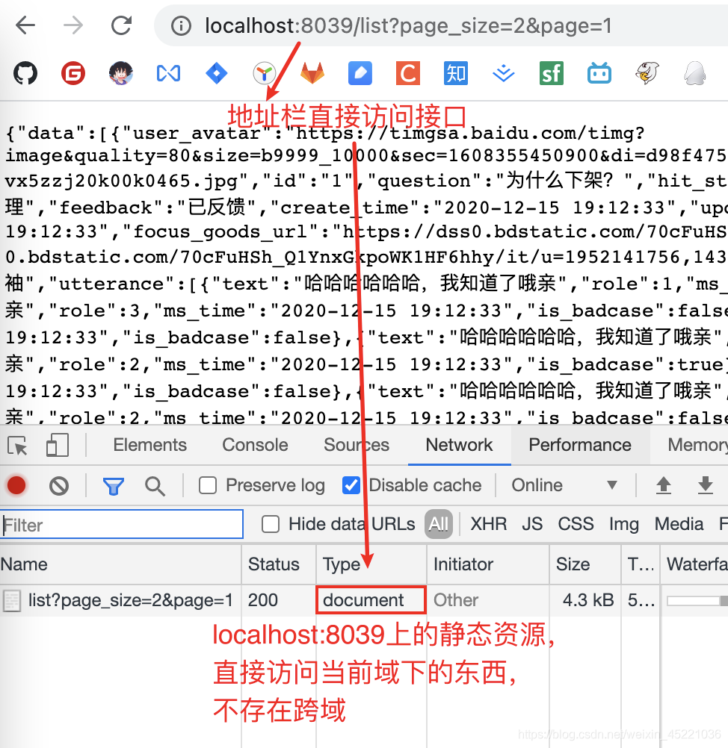Screen dimensions: 728x748
Task: Open the blue pencil note bookmark
Action: (x=360, y=73)
